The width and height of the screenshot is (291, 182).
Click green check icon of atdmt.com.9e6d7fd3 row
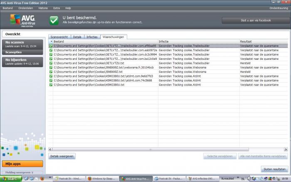point(51,76)
